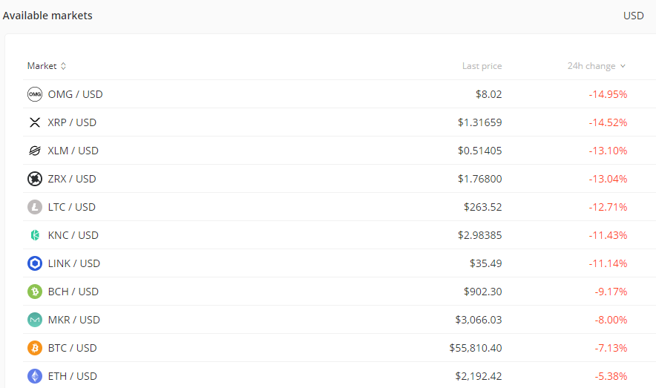
Task: Click the Bitcoin BTC icon
Action: pos(35,348)
